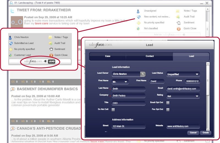The height and width of the screenshot is (143, 220).
Task: Click the Chris Newton assignee icon
Action: coord(10,38)
